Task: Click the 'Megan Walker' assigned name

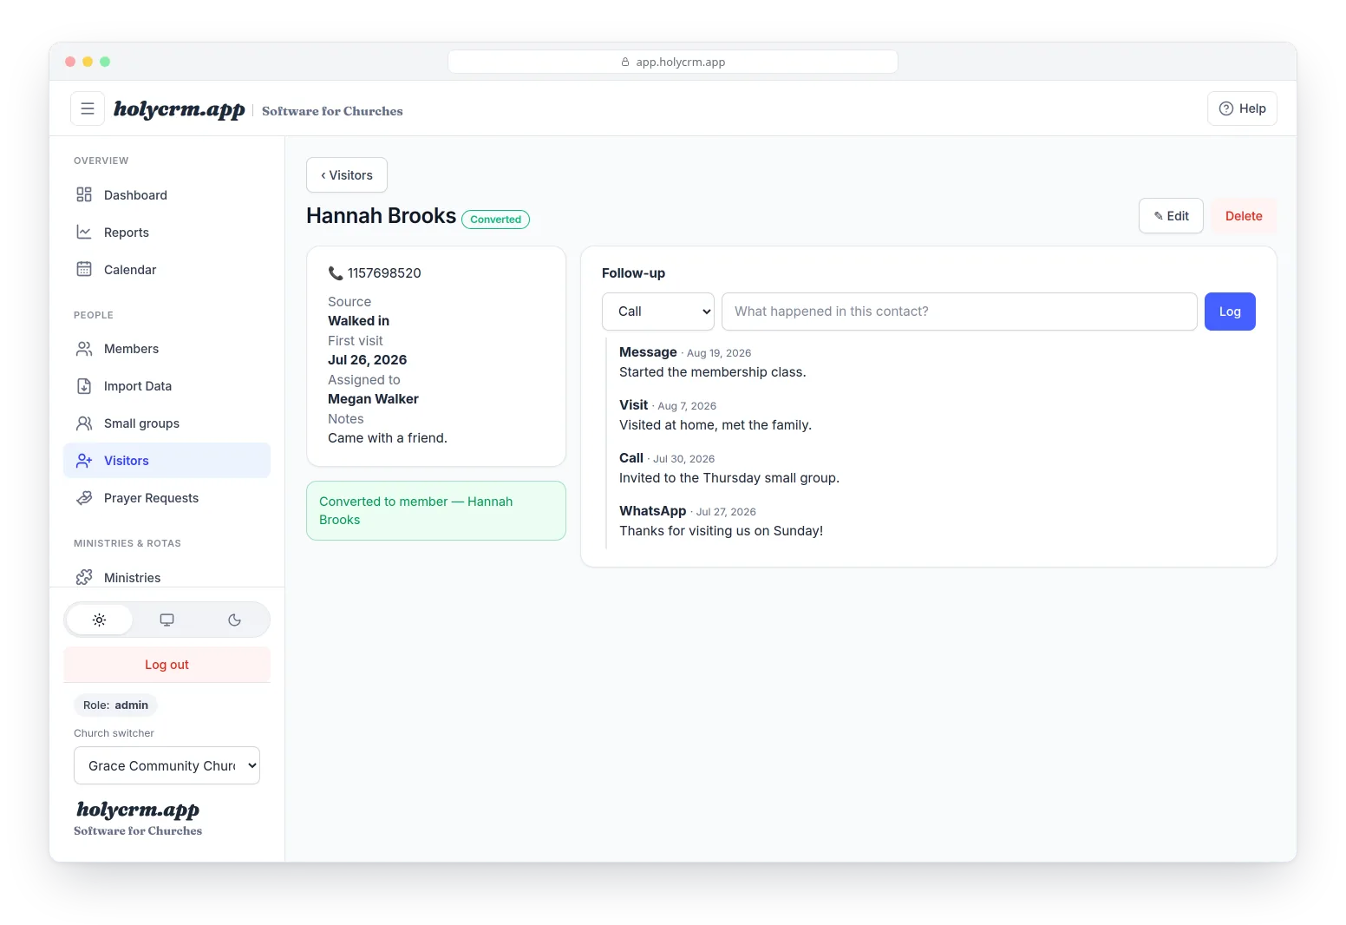Action: pos(373,399)
